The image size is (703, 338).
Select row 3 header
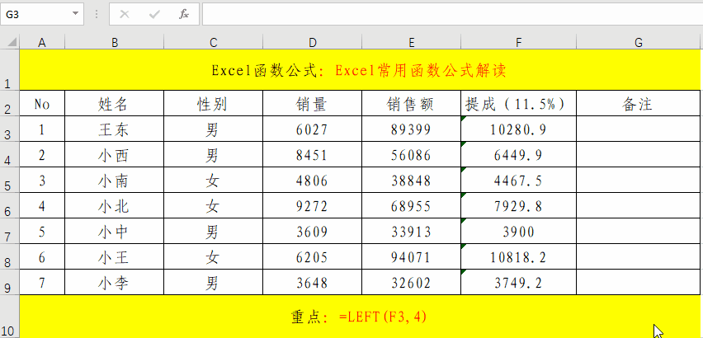9,129
